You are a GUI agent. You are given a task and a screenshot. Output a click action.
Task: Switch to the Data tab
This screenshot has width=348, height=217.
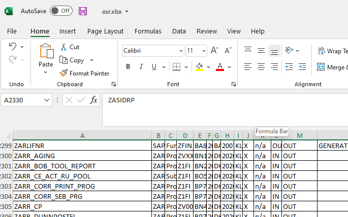[x=179, y=31]
